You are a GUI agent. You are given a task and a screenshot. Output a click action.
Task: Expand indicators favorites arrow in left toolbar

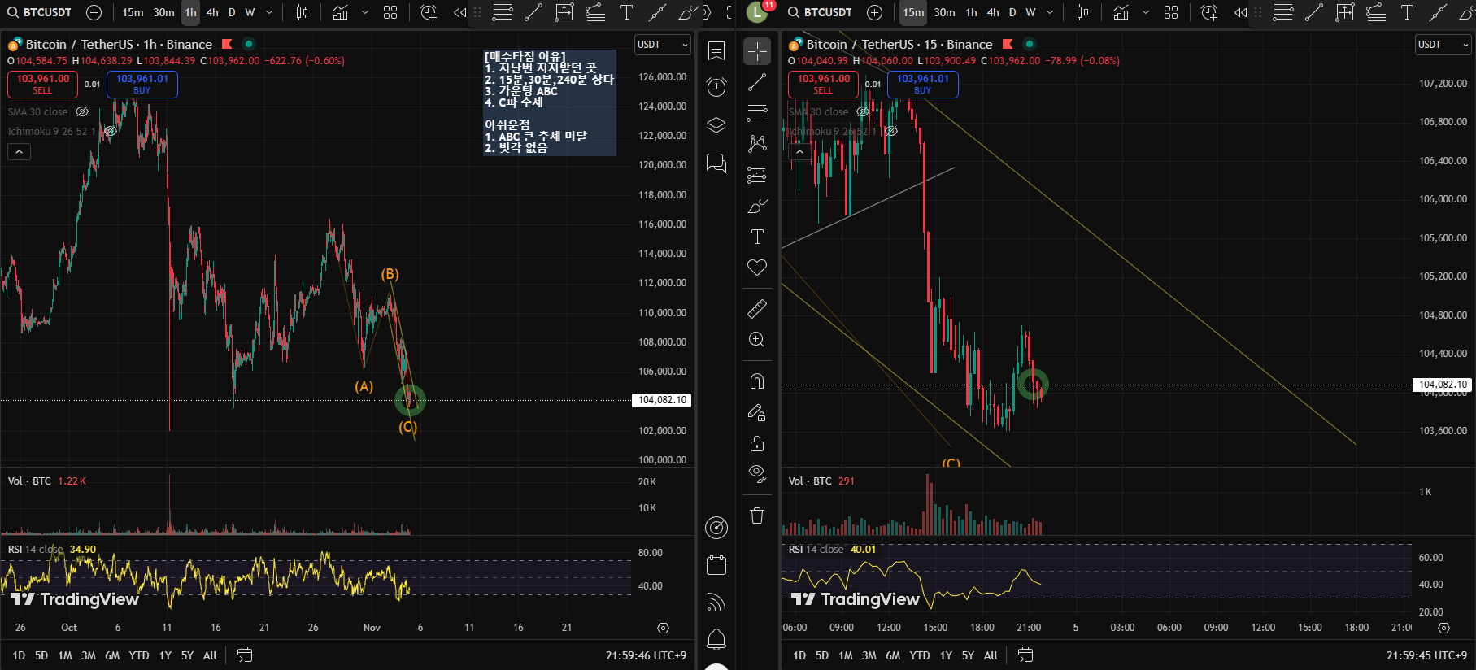[x=365, y=12]
